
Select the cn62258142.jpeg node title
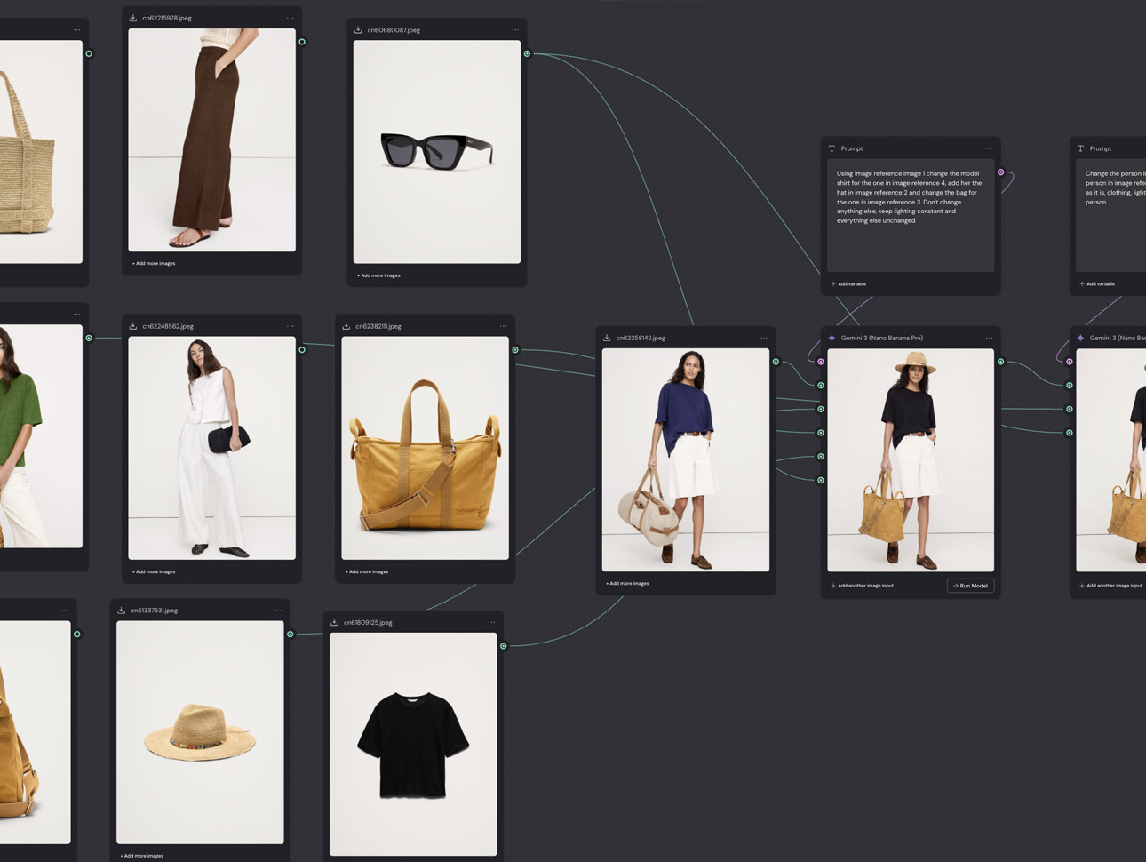(x=641, y=338)
